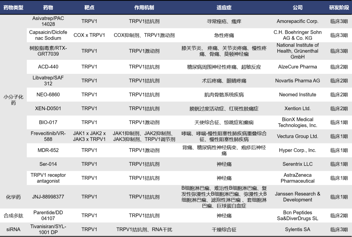Click the COX x TRPV1 target cell
This screenshot has width=352, height=237.
click(x=89, y=35)
